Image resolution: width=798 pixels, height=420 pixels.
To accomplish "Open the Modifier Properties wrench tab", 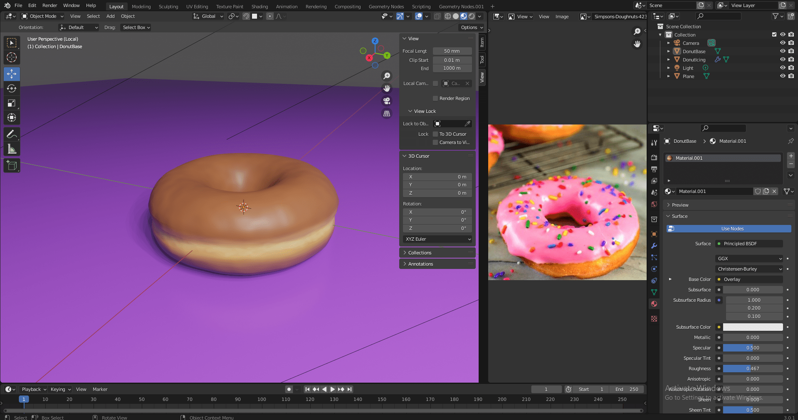I will pos(654,246).
